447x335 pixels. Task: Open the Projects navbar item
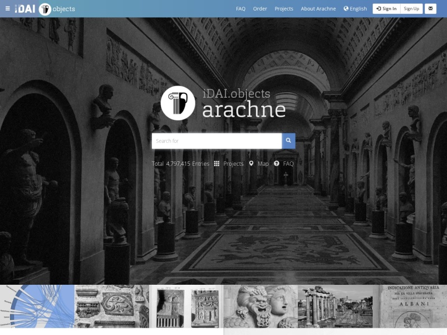[284, 9]
